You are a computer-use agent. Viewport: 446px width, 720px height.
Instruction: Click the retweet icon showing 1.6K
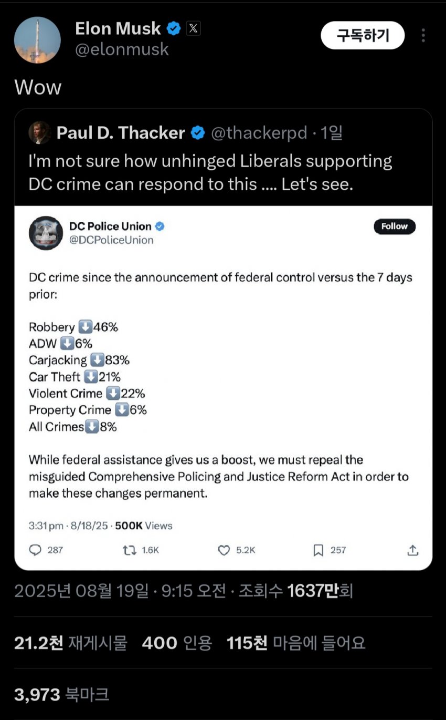(129, 550)
